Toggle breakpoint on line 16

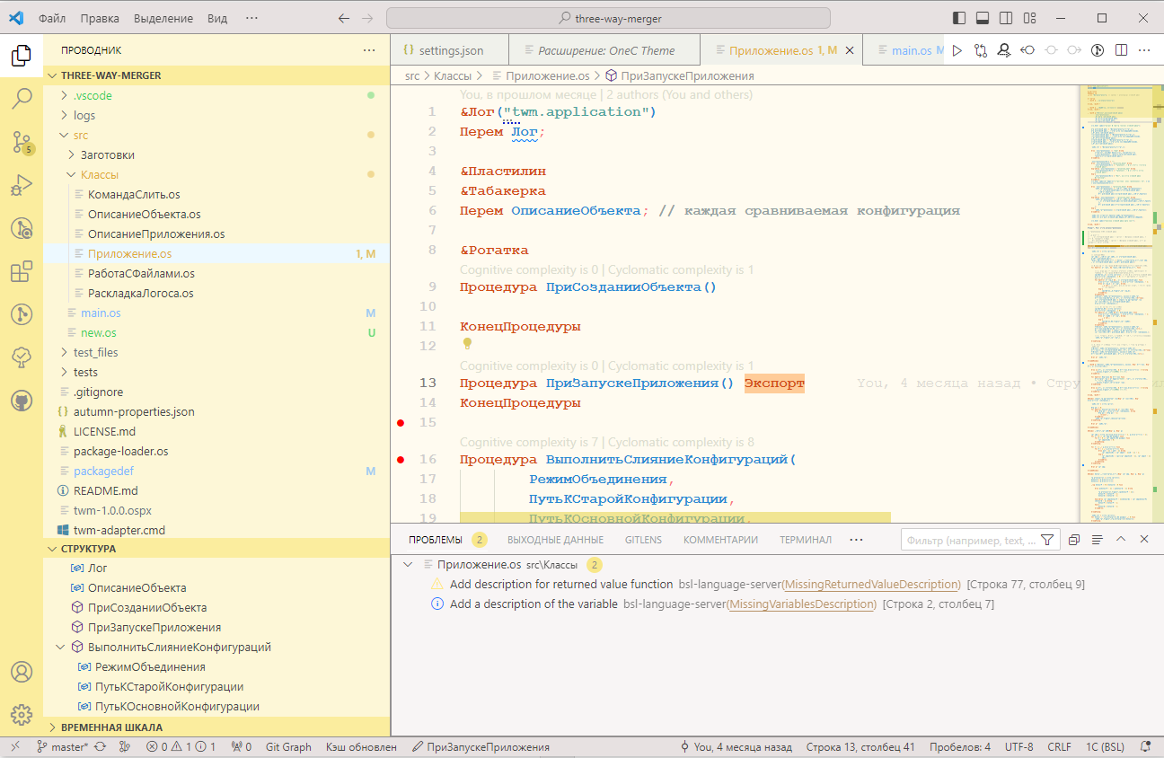point(401,460)
